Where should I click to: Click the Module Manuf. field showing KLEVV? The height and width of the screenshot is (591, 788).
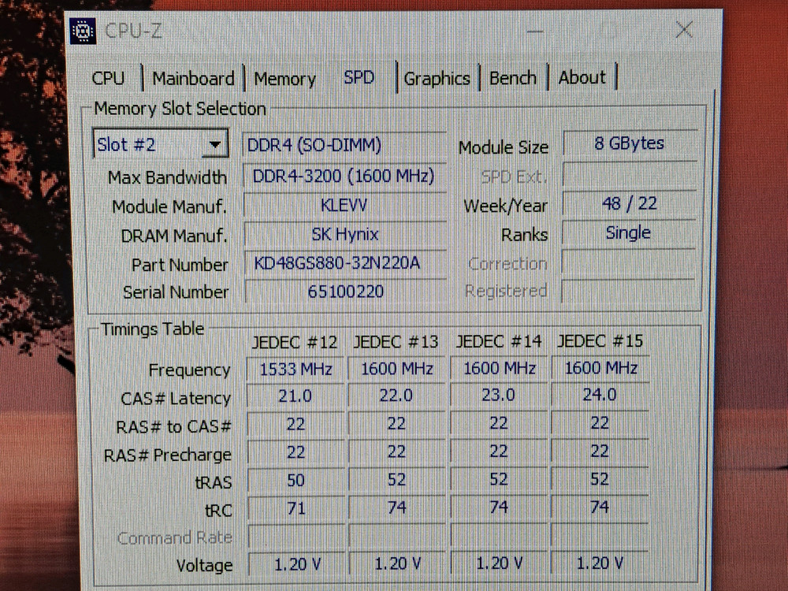coord(344,205)
